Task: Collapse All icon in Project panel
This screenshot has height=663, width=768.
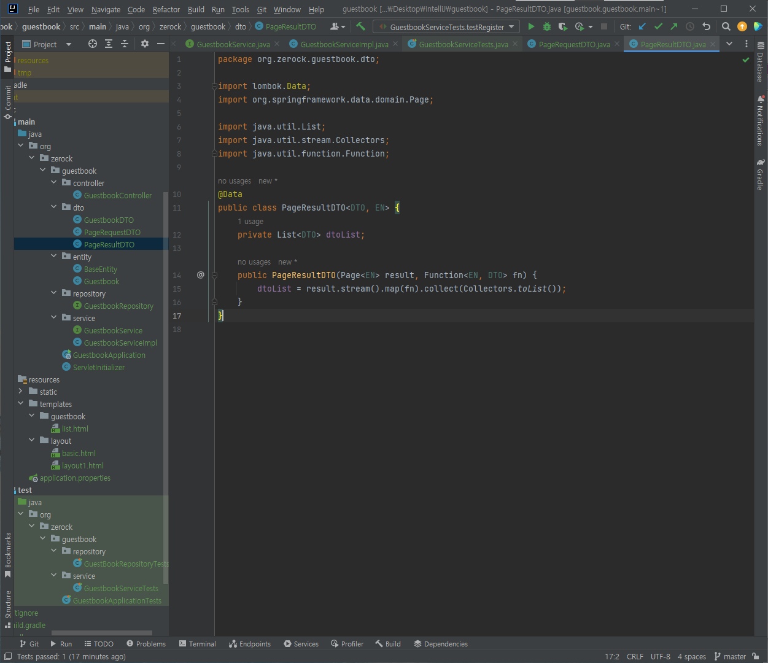Action: [125, 44]
